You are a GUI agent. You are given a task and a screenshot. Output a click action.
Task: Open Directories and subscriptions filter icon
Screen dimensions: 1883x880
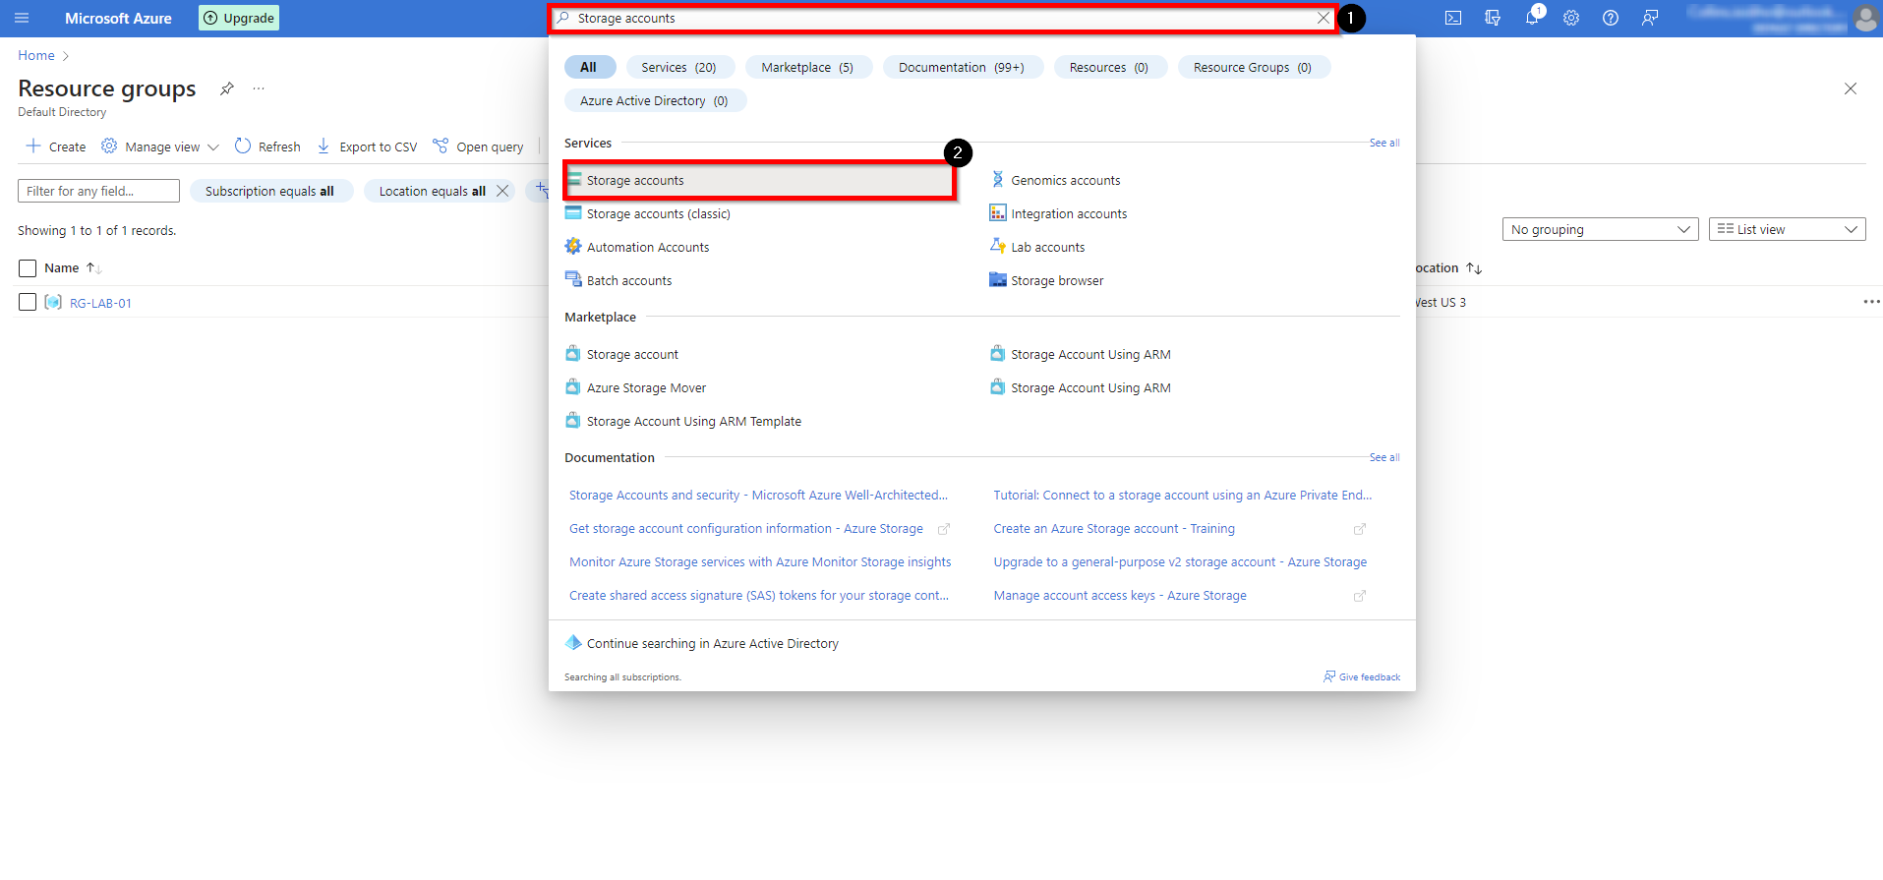(1493, 18)
